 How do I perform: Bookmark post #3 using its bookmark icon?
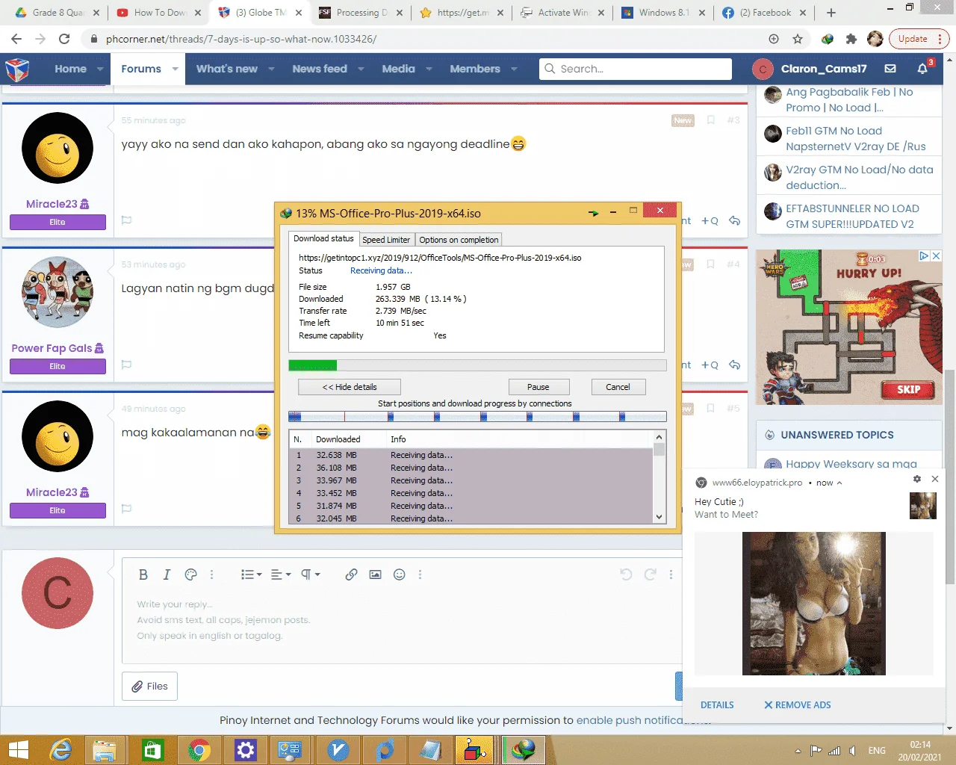click(x=711, y=120)
